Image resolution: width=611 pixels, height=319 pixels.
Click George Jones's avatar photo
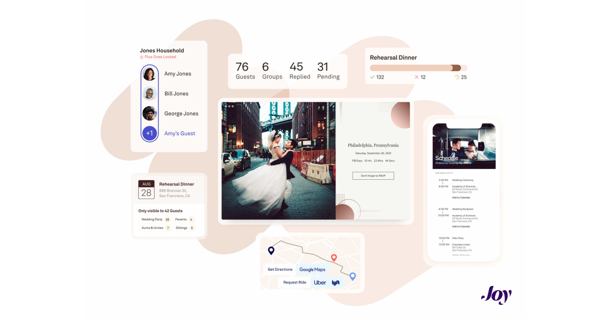150,113
